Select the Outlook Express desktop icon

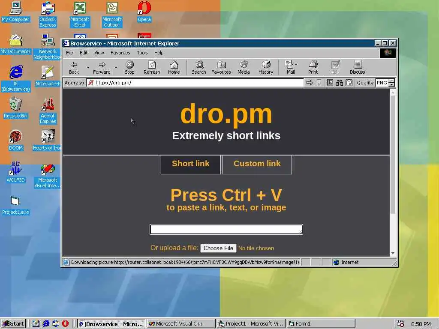48,15
